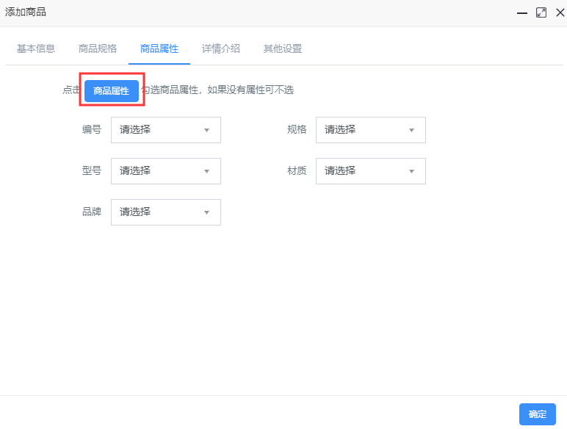Minimize the 添加商品 dialog window
This screenshot has height=429, width=567.
click(521, 12)
